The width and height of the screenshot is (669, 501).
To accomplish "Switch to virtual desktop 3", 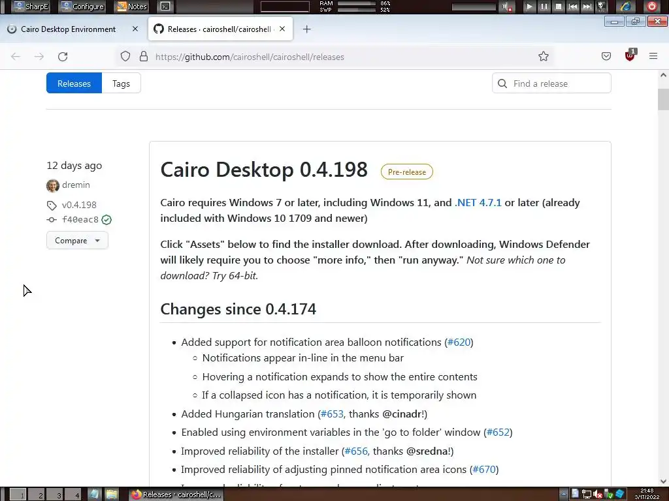I will [x=55, y=494].
